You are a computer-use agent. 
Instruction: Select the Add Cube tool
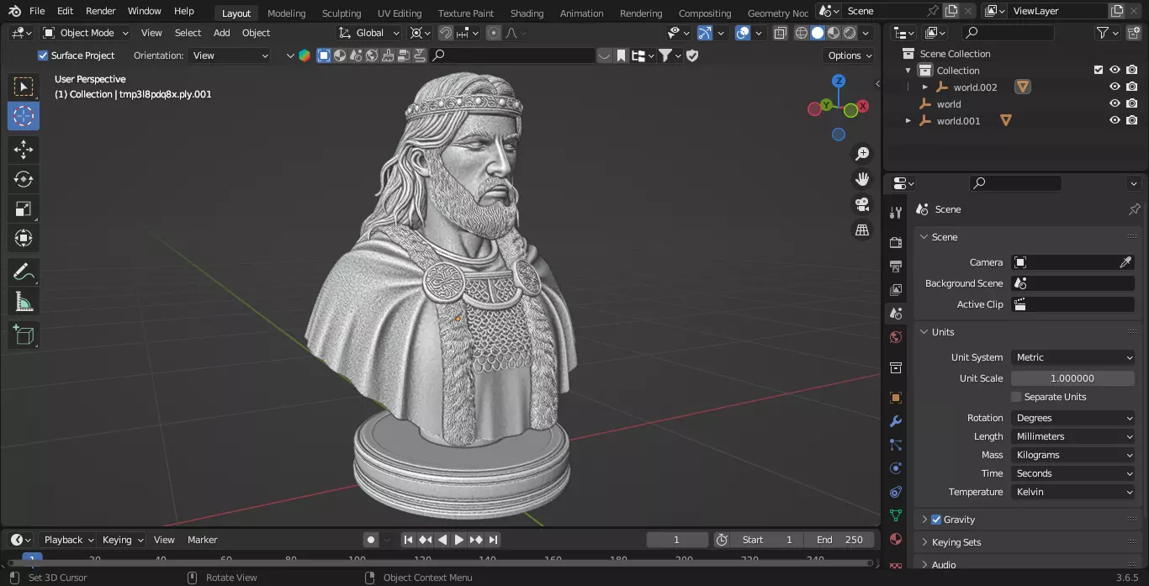(24, 335)
